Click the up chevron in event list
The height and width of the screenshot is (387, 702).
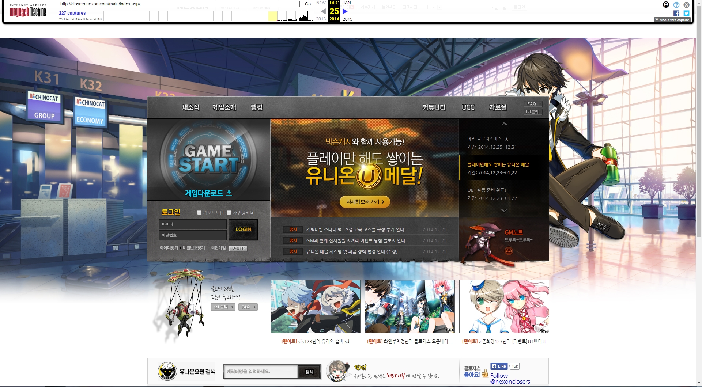504,124
